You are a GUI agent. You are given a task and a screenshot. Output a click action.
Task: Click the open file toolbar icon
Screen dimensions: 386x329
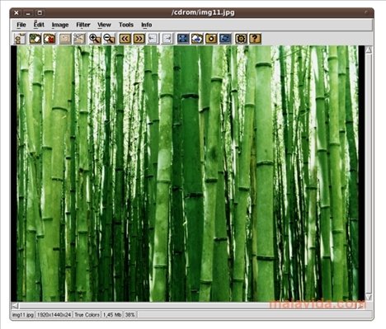point(35,39)
